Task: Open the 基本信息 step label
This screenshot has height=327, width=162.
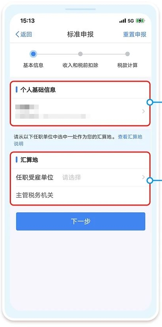Action: (33, 65)
